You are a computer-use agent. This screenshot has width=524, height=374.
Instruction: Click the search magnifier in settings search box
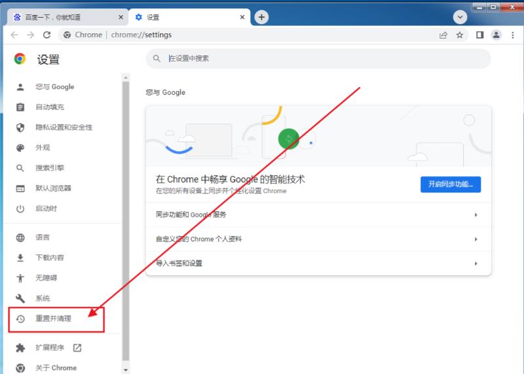click(x=157, y=59)
